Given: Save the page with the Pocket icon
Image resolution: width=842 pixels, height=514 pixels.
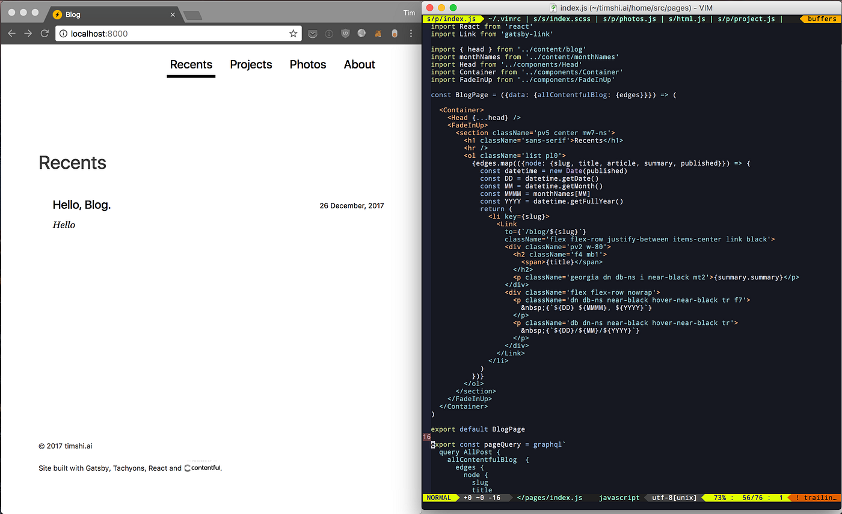Looking at the screenshot, I should (x=313, y=34).
